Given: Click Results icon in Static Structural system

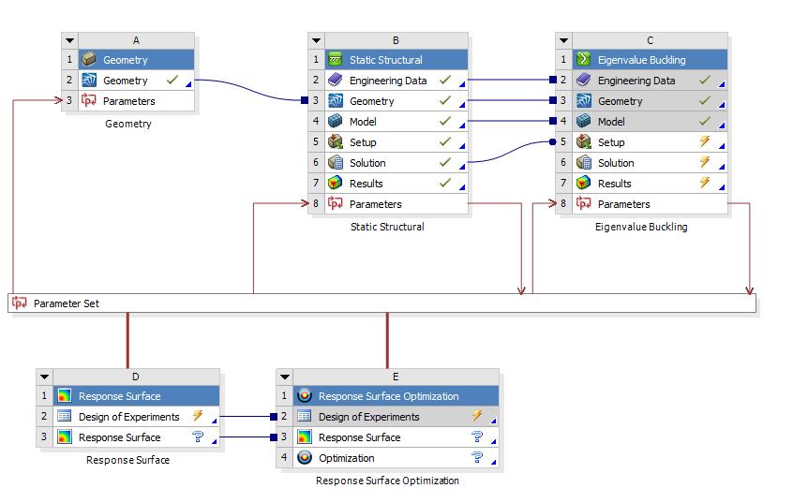Looking at the screenshot, I should (336, 183).
